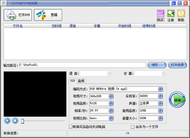The height and width of the screenshot is (138, 190).
Task: Click the 语言 column header
Action: pyautogui.click(x=81, y=26)
